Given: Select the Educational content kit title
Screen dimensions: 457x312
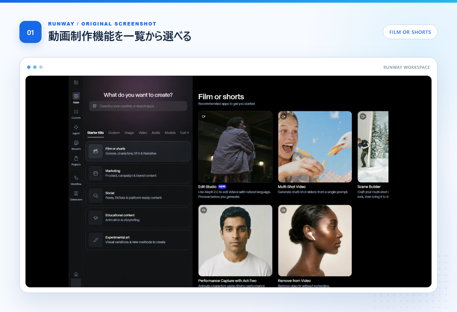Looking at the screenshot, I should tap(120, 215).
